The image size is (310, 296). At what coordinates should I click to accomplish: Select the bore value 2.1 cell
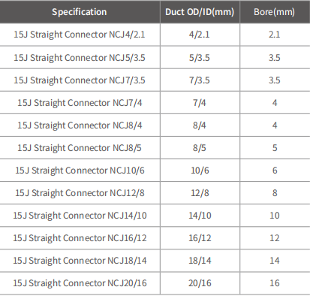[x=275, y=35]
